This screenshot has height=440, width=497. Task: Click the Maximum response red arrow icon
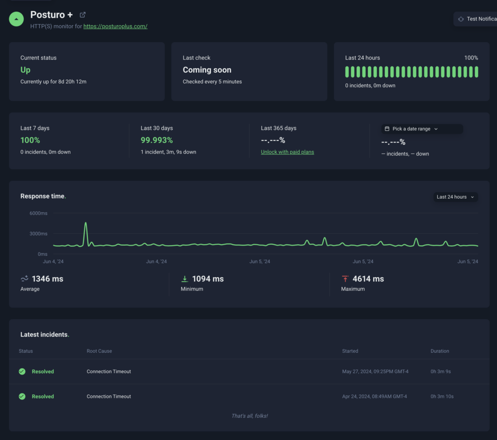345,279
